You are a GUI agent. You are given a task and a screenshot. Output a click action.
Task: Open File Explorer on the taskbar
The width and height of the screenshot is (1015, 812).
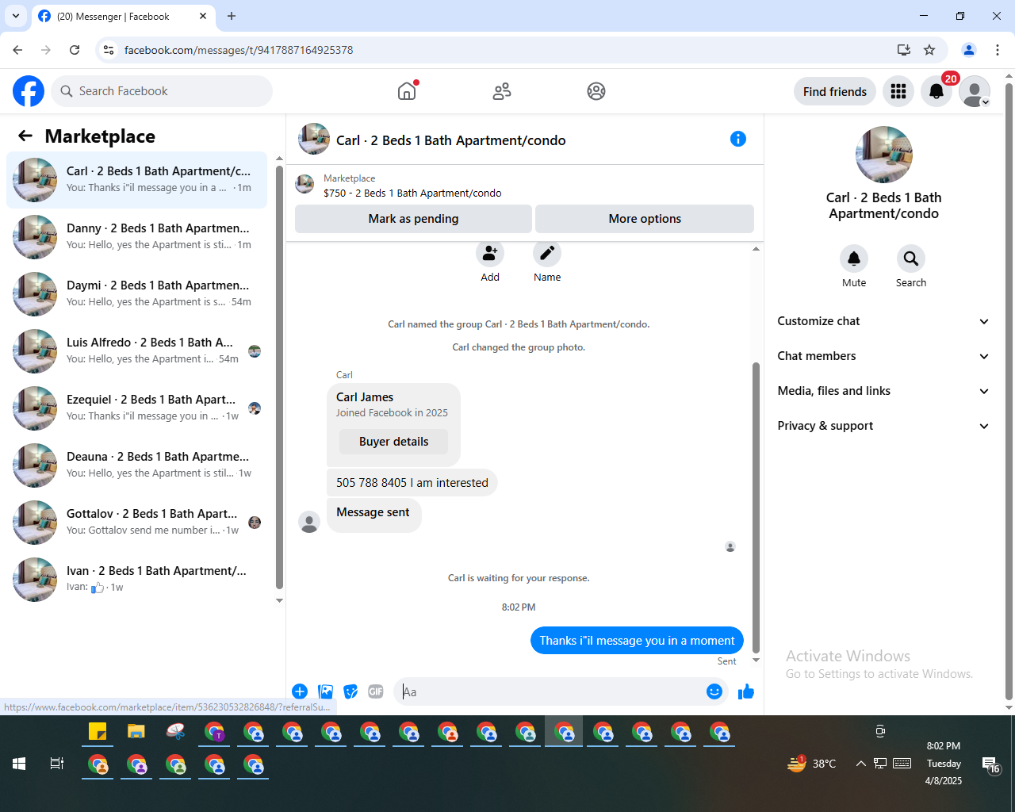click(x=136, y=731)
